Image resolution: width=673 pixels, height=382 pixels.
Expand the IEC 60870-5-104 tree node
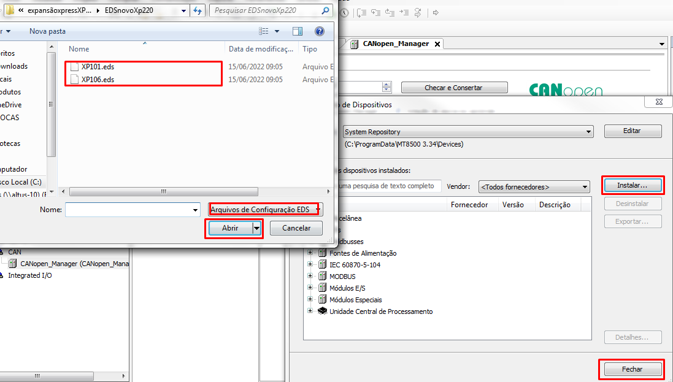(310, 265)
